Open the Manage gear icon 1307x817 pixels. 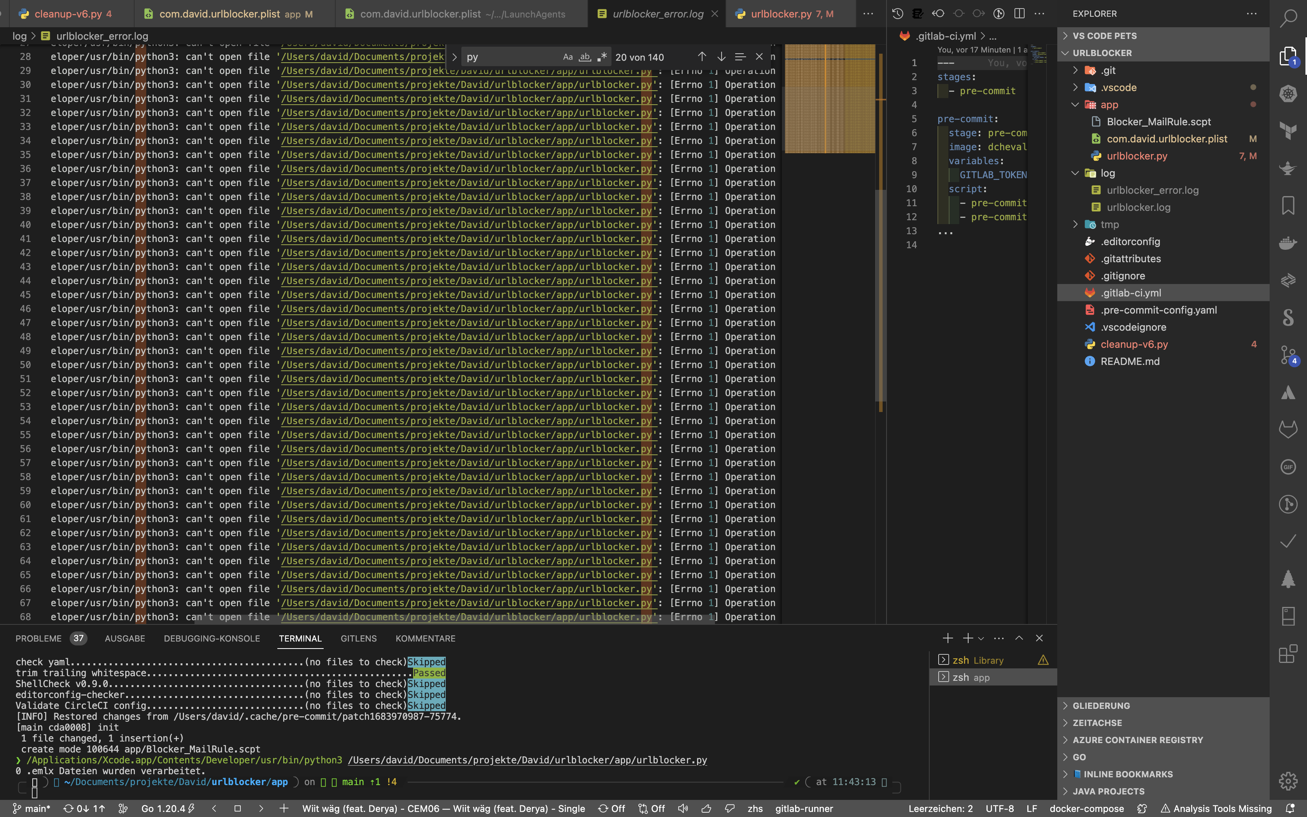coord(1288,780)
